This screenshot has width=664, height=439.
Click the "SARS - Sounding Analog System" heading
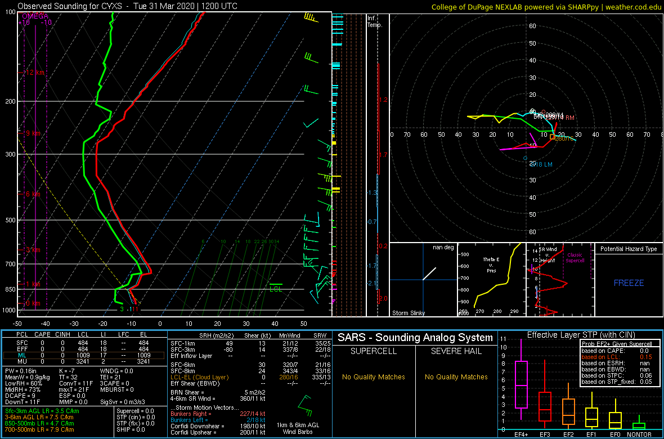pos(415,338)
